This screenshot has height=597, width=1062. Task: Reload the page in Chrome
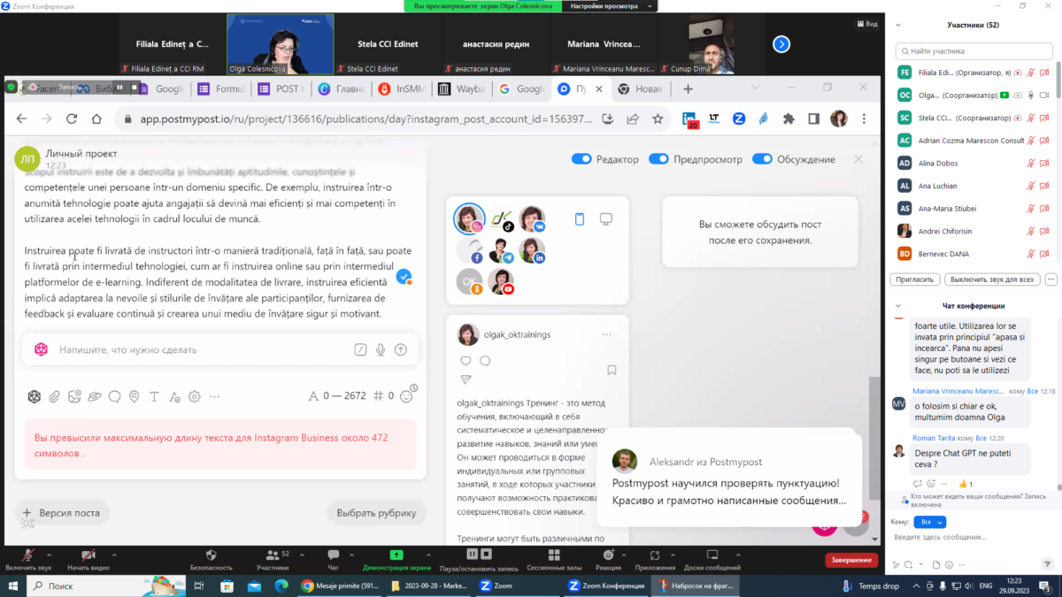72,119
